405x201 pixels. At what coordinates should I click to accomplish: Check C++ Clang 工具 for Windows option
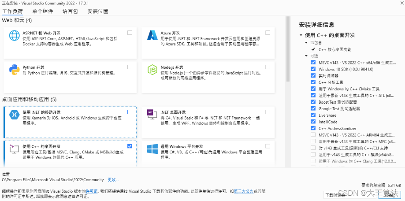313,161
